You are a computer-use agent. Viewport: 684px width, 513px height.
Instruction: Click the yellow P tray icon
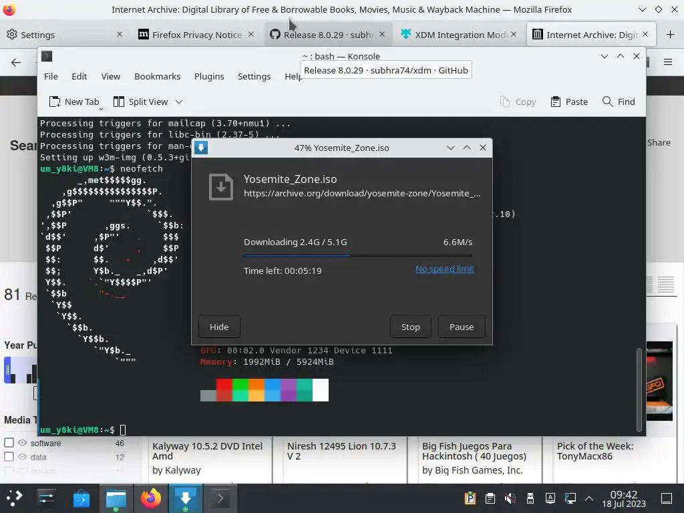point(470,498)
